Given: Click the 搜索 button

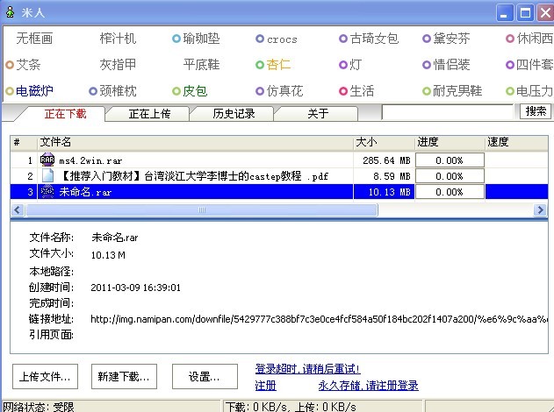Looking at the screenshot, I should click(x=536, y=111).
